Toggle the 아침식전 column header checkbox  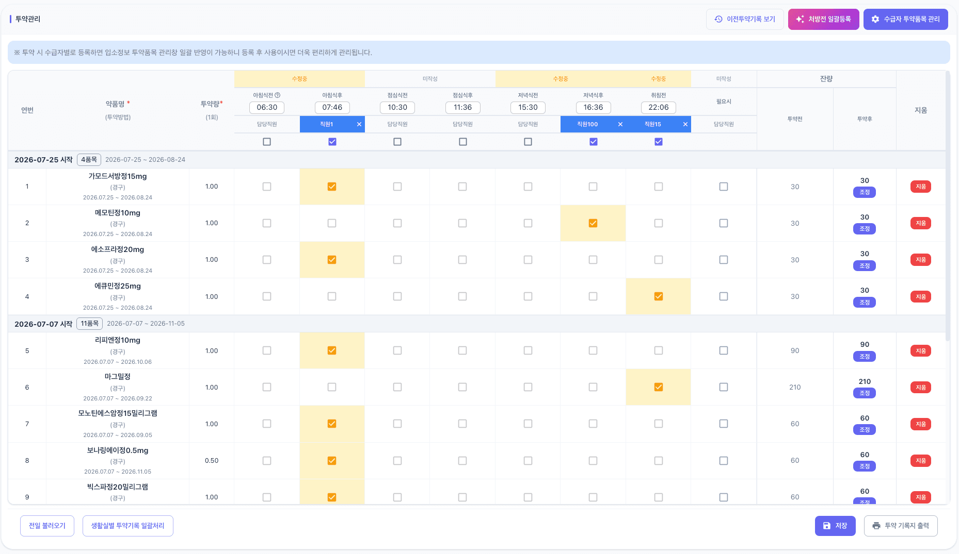[267, 142]
